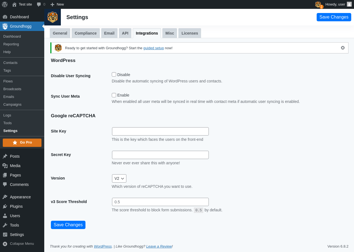Screen dimensions: 354x252
Task: Open Broadcasts in sidebar
Action: click(22, 89)
